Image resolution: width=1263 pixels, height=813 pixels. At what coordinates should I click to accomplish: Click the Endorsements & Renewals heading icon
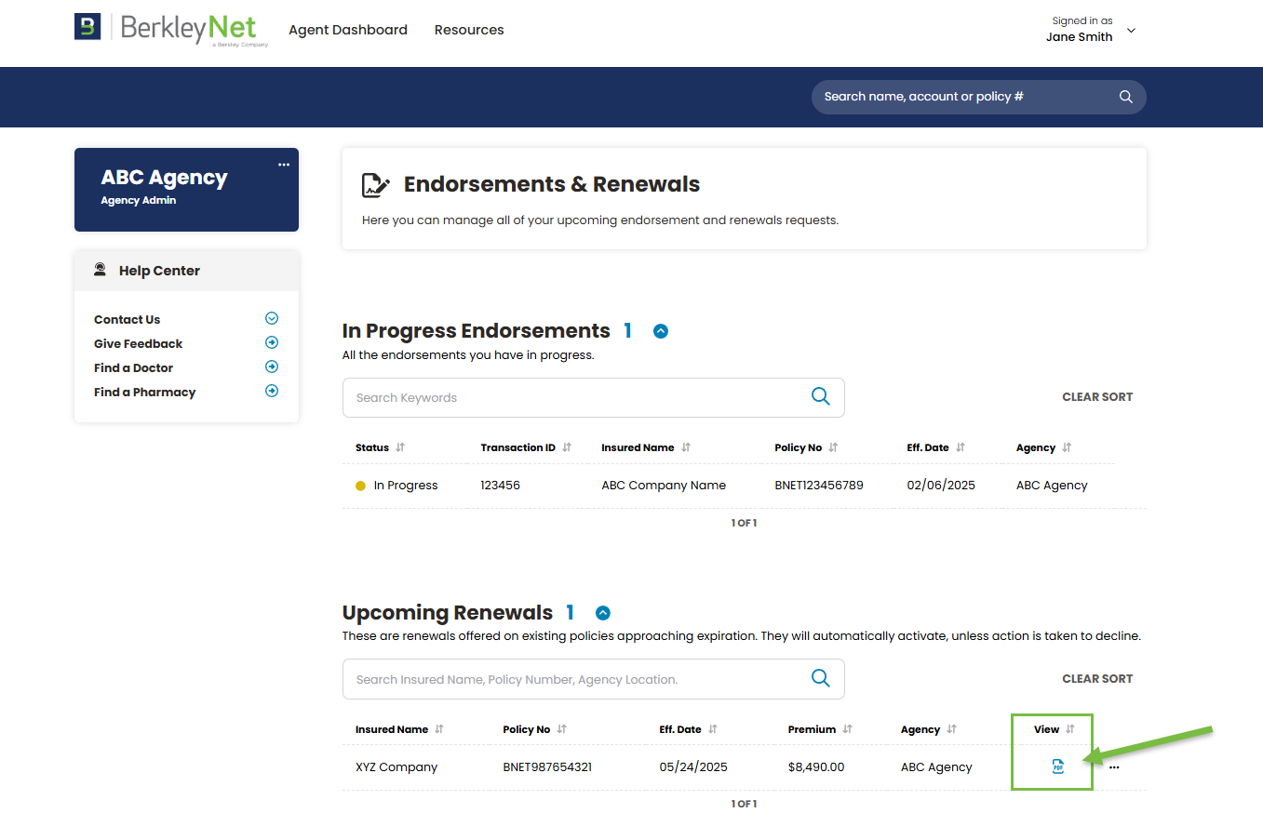point(376,185)
